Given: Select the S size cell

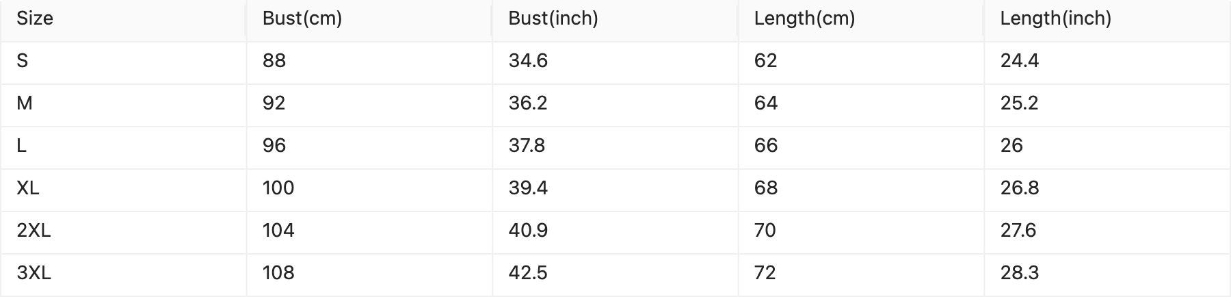Looking at the screenshot, I should pyautogui.click(x=23, y=61).
